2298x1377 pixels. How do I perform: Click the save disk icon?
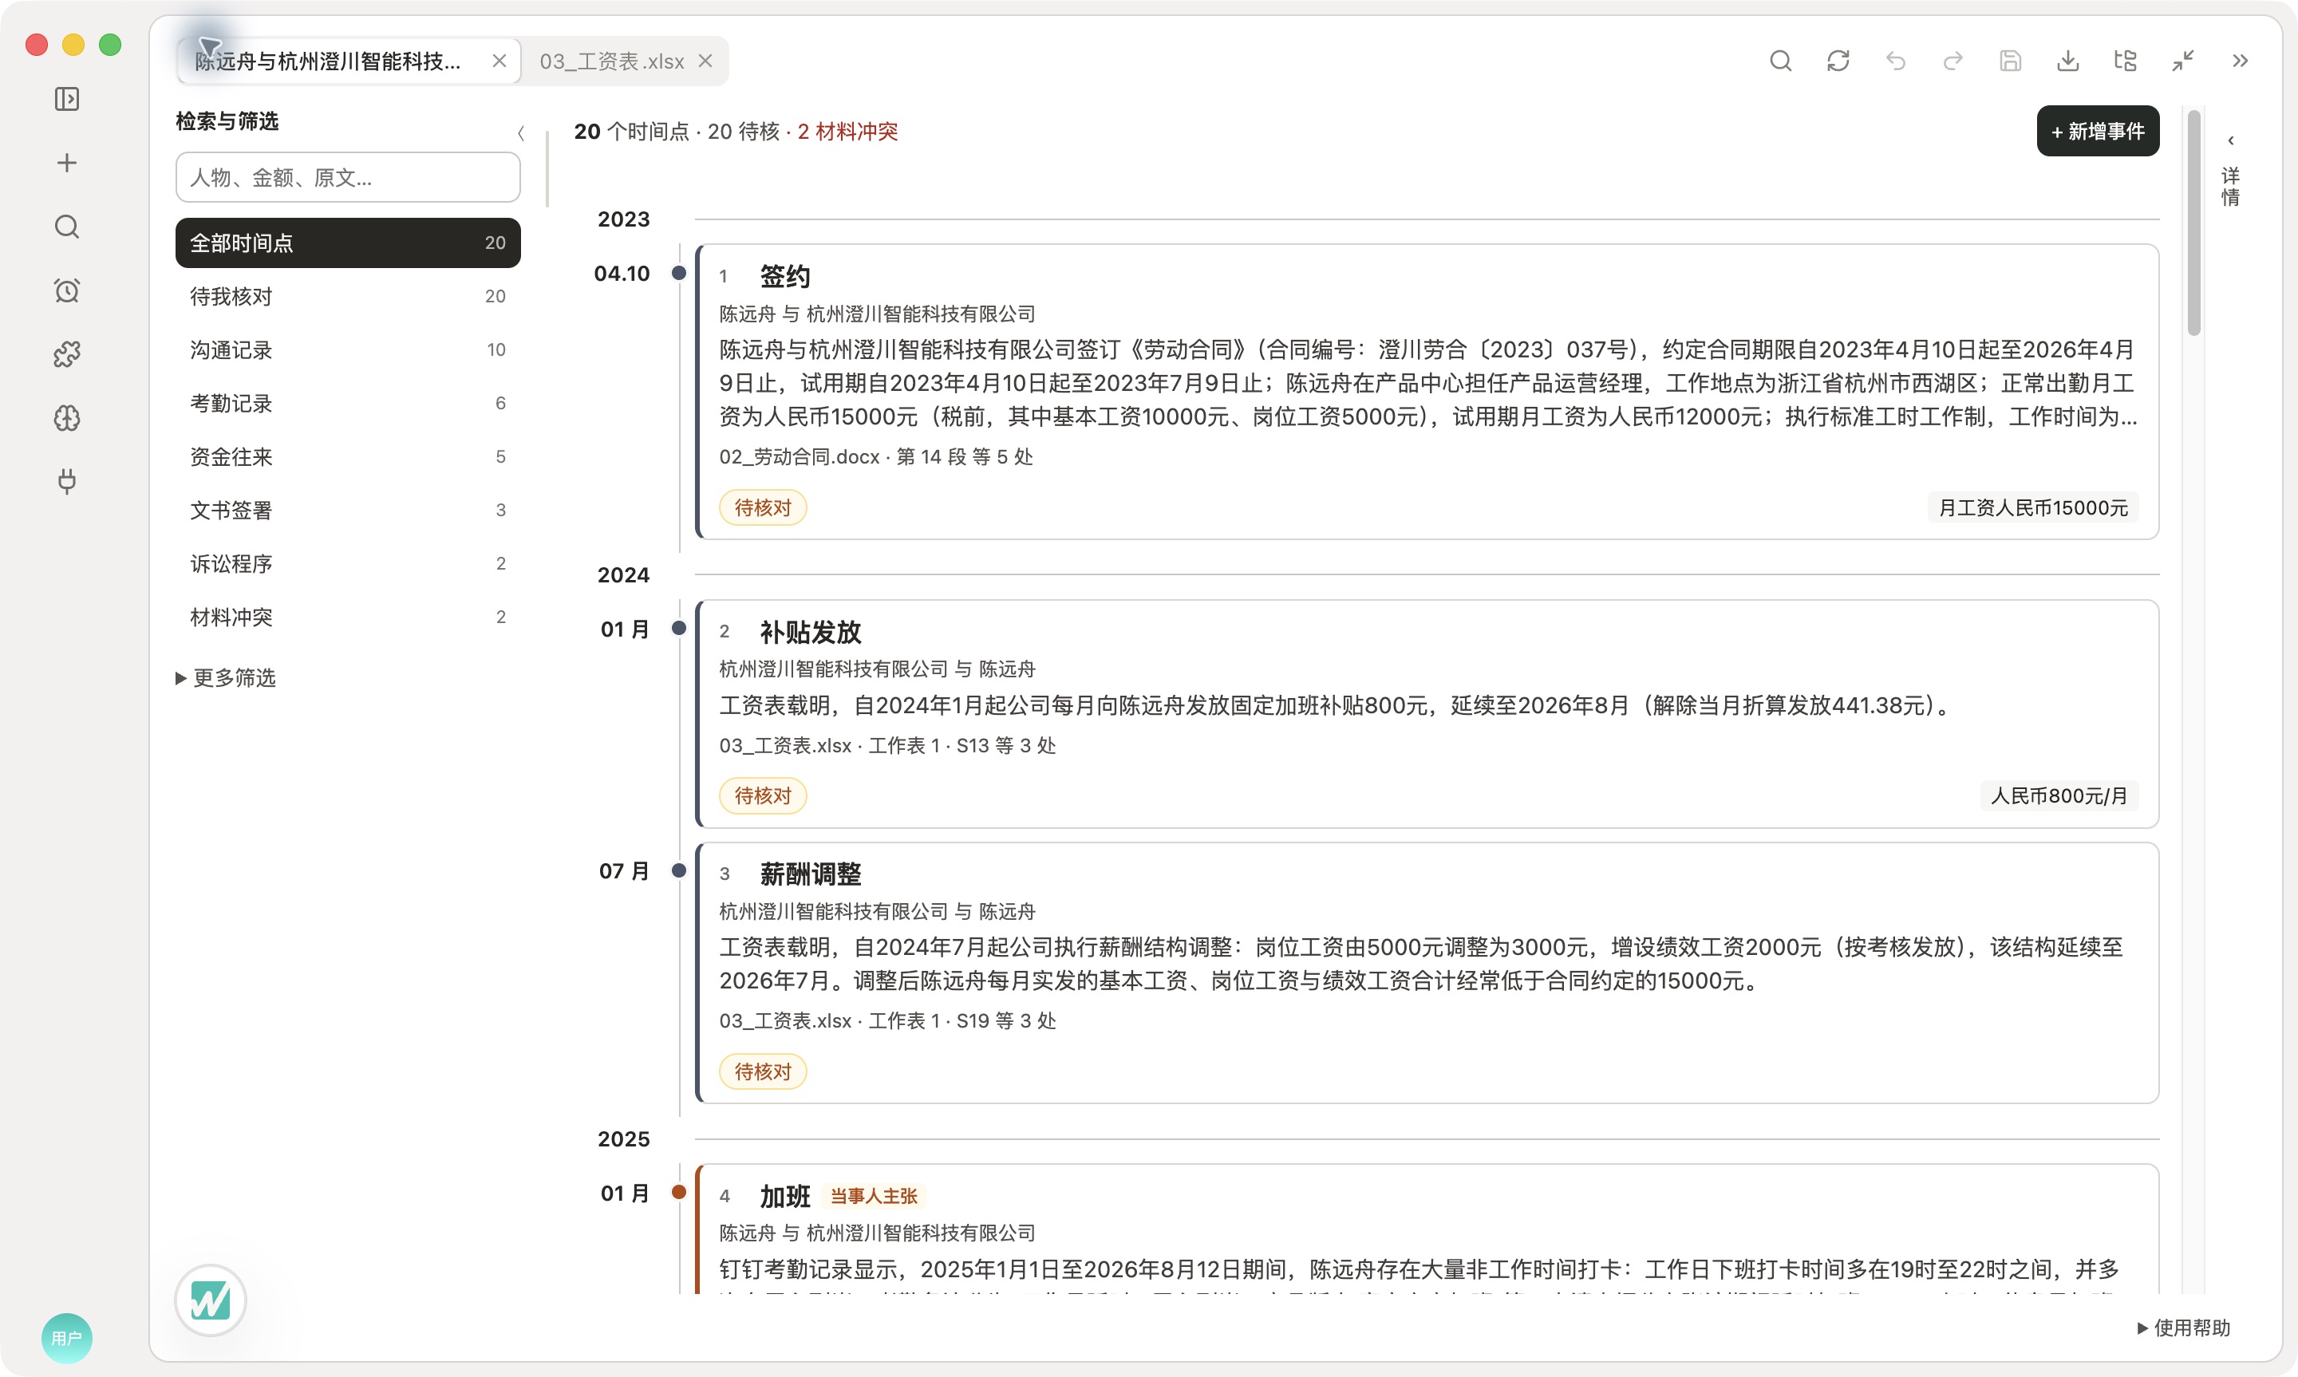pyautogui.click(x=2011, y=61)
